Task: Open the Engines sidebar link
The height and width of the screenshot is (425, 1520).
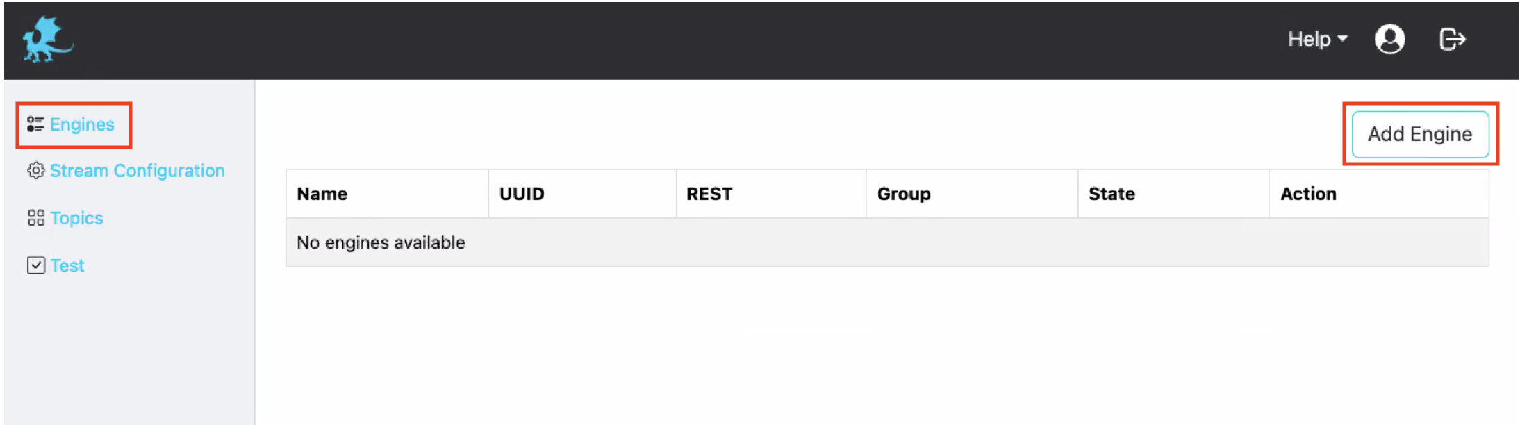Action: [x=82, y=124]
